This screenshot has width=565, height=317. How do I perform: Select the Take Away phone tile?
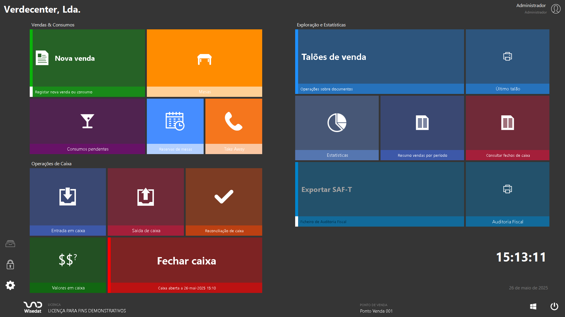click(x=234, y=121)
